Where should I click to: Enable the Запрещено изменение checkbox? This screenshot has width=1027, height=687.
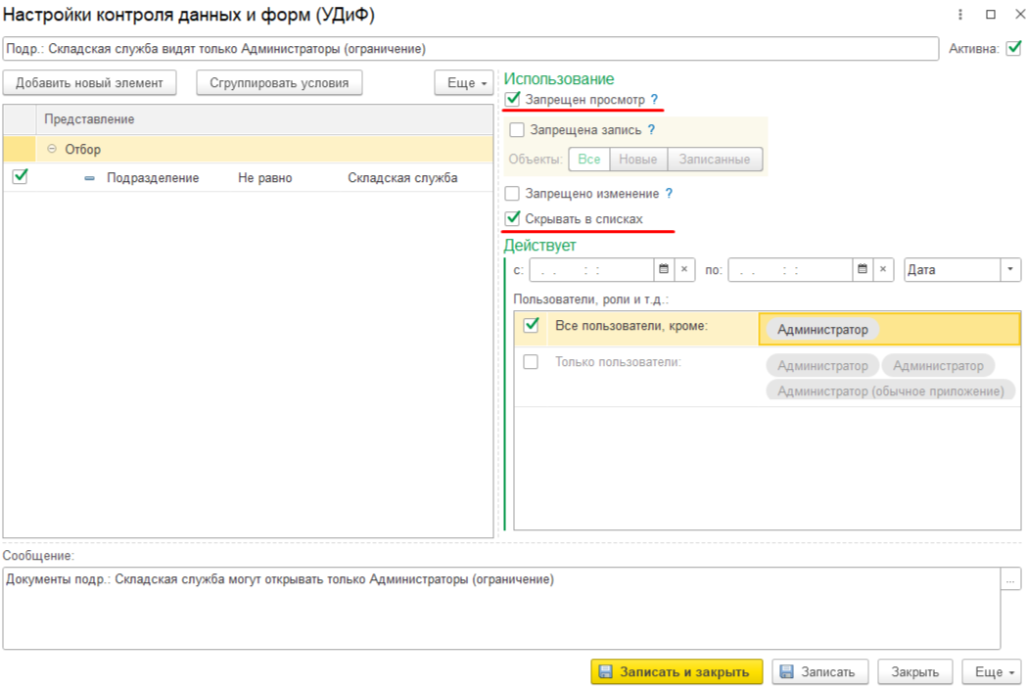tap(512, 193)
